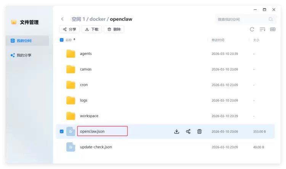Select 我的空间 in the sidebar
Screen dimensions: 286x169
point(24,41)
